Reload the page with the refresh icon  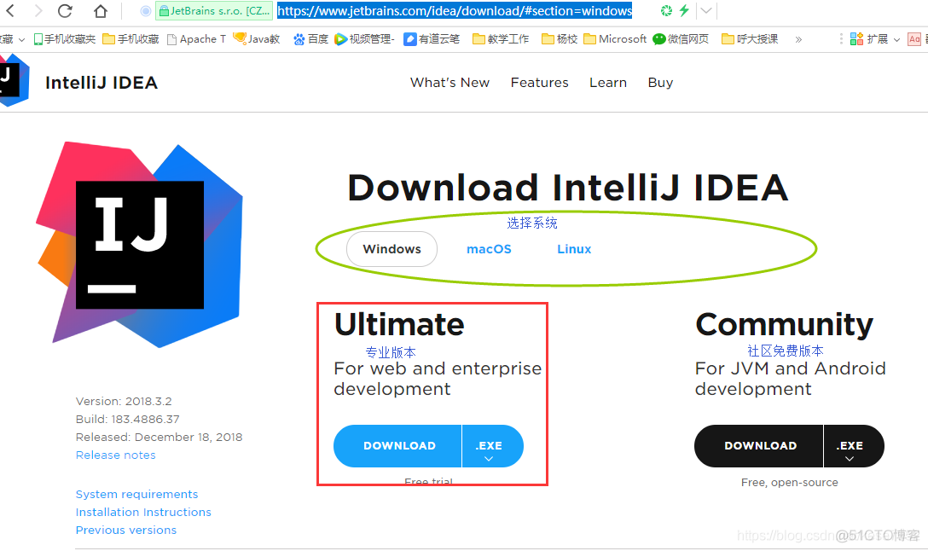66,10
